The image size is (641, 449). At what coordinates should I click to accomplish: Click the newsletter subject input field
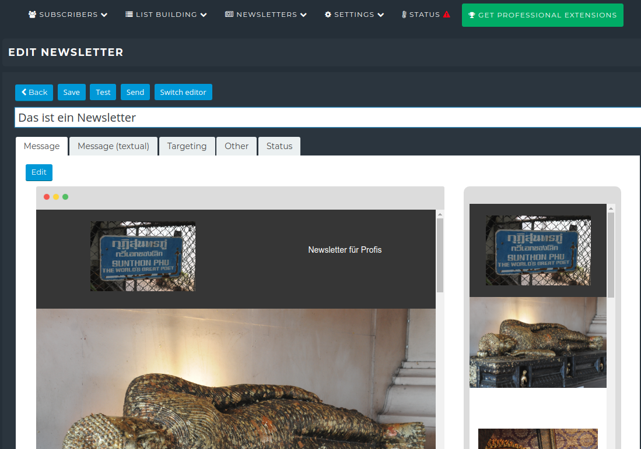pyautogui.click(x=328, y=118)
